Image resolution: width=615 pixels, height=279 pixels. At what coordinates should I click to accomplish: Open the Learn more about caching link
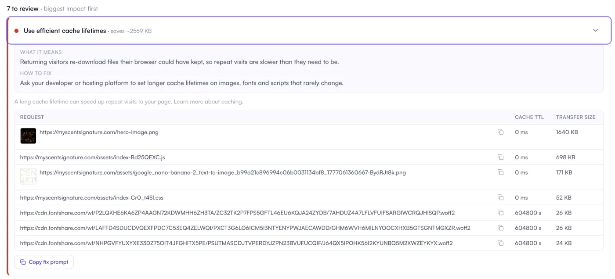pos(208,102)
